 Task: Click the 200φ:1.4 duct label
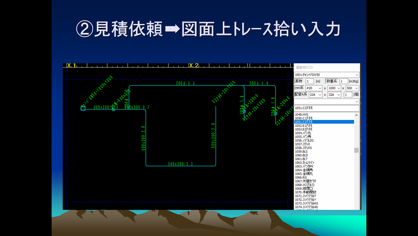click(259, 83)
